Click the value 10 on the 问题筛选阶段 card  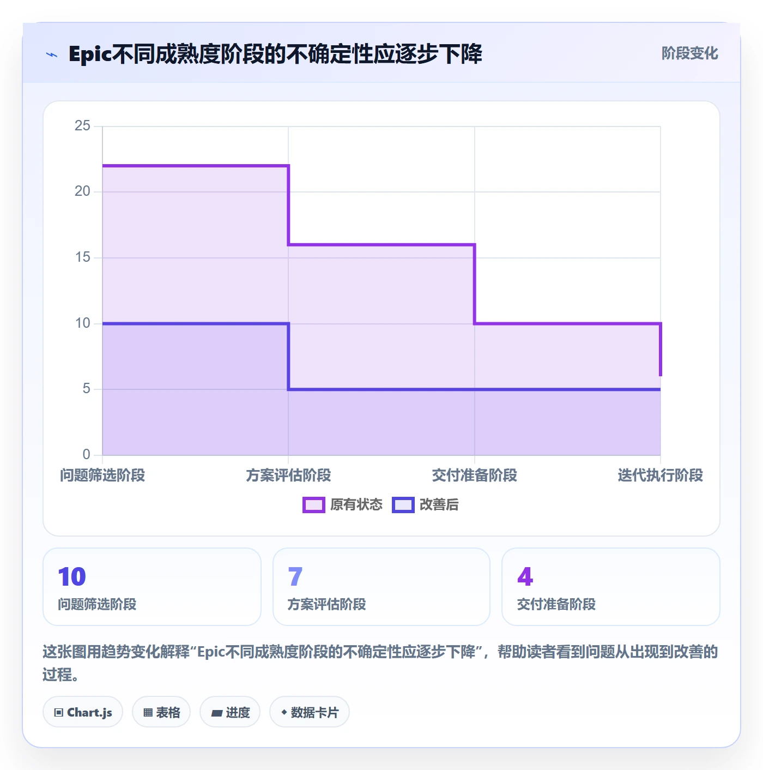coord(72,577)
